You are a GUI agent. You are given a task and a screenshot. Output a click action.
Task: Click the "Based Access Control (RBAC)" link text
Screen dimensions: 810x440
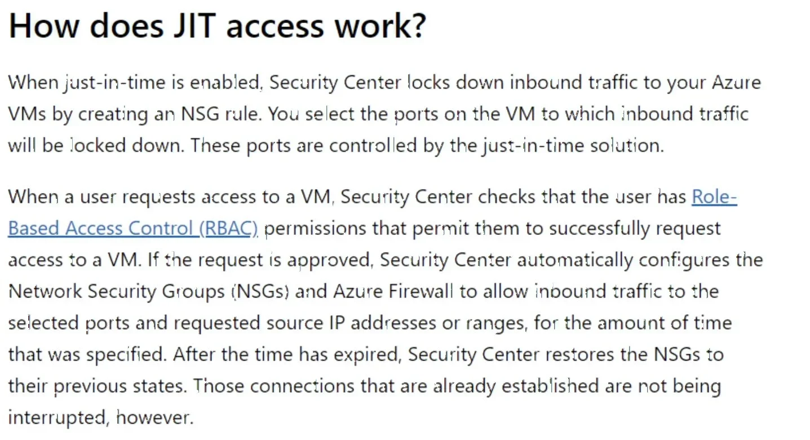(132, 228)
